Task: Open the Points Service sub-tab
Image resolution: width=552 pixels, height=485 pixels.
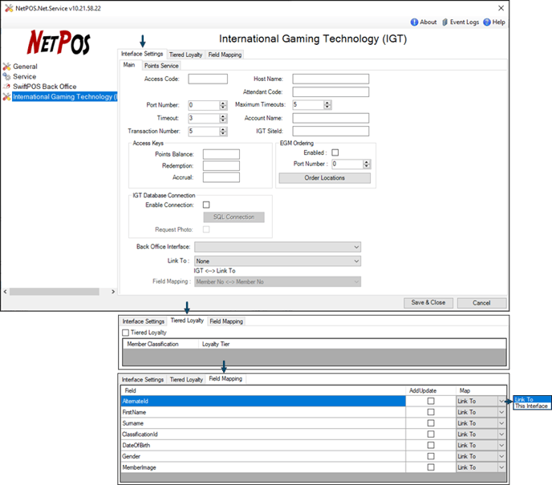Action: [x=161, y=66]
